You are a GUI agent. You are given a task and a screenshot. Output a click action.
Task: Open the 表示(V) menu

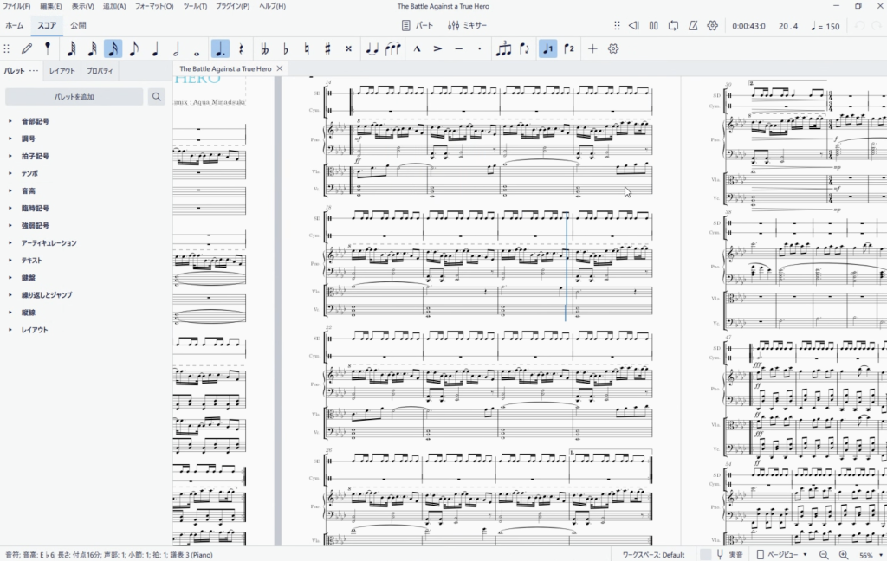pyautogui.click(x=82, y=6)
